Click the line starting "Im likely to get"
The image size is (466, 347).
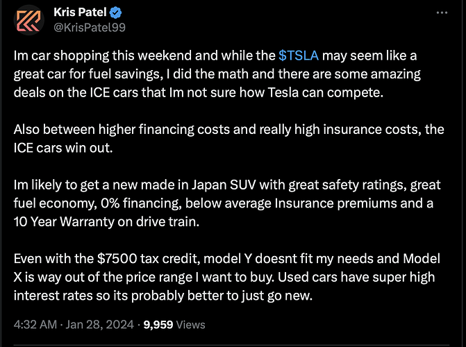227,185
